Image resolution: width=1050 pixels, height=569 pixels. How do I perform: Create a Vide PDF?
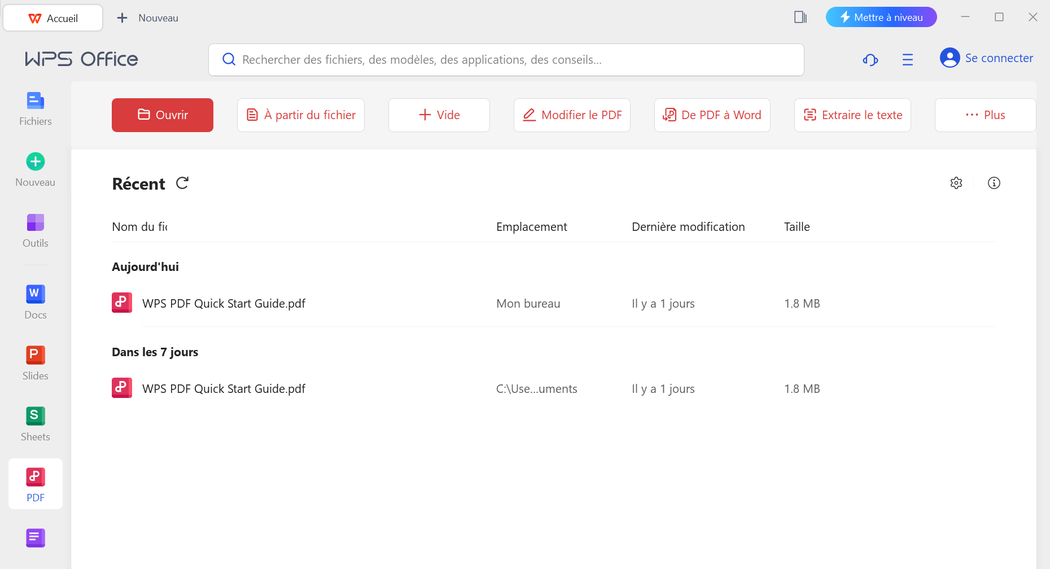point(439,115)
